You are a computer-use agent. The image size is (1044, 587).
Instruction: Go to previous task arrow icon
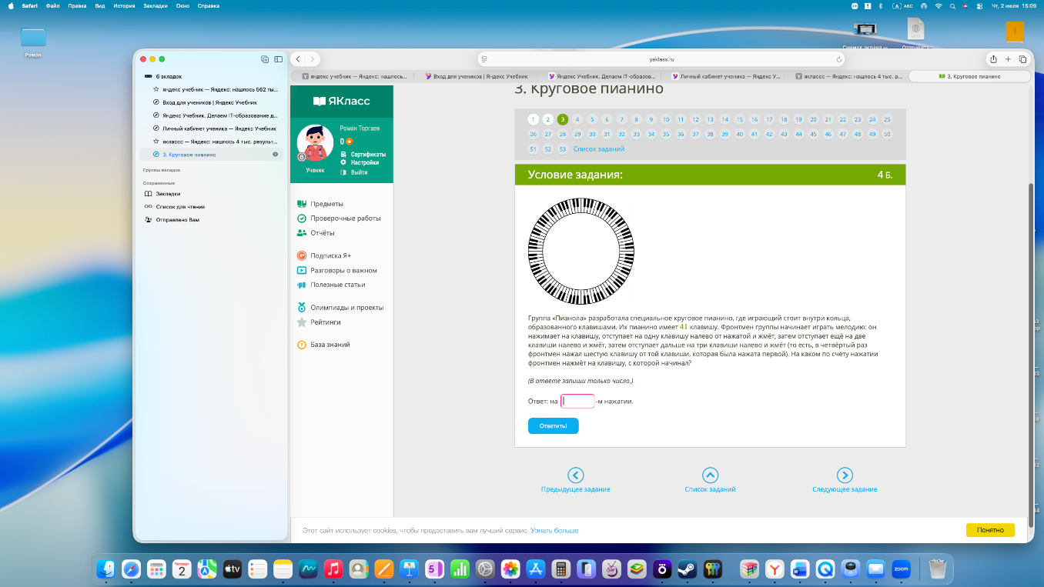(575, 475)
